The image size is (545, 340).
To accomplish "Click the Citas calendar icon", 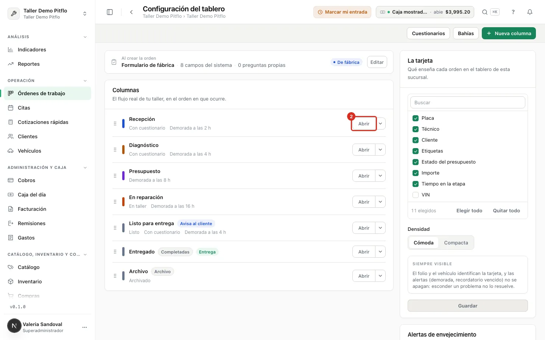I will point(11,108).
